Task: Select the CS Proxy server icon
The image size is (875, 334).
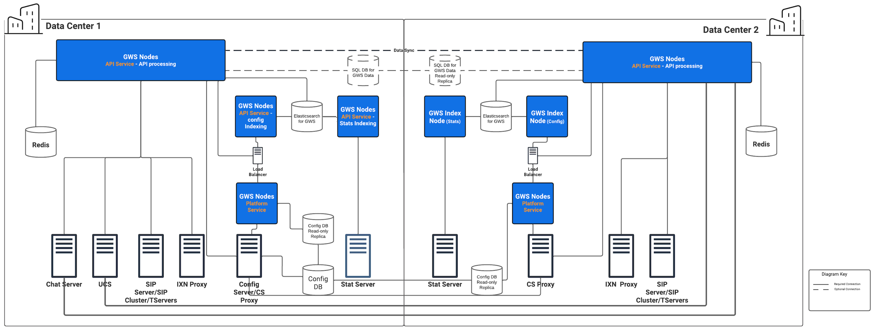Action: pyautogui.click(x=541, y=256)
